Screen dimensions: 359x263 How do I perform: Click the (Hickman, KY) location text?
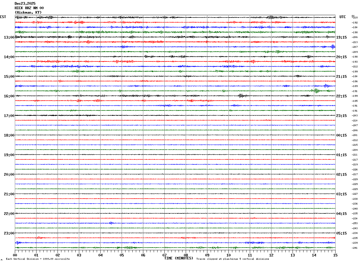(28, 12)
